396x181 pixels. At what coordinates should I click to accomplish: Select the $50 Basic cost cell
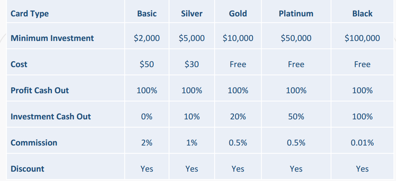(147, 64)
